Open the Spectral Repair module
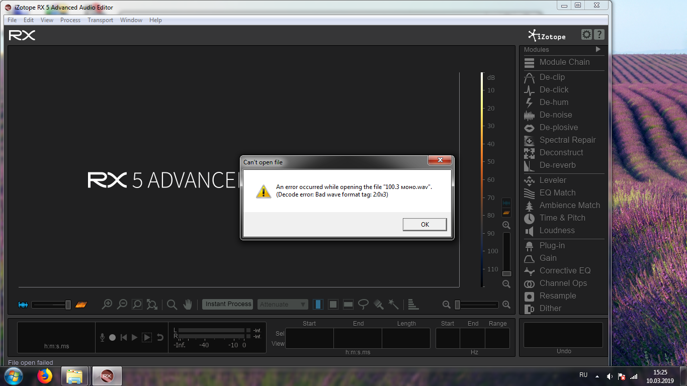Screen dimensions: 687x386 tap(563, 140)
